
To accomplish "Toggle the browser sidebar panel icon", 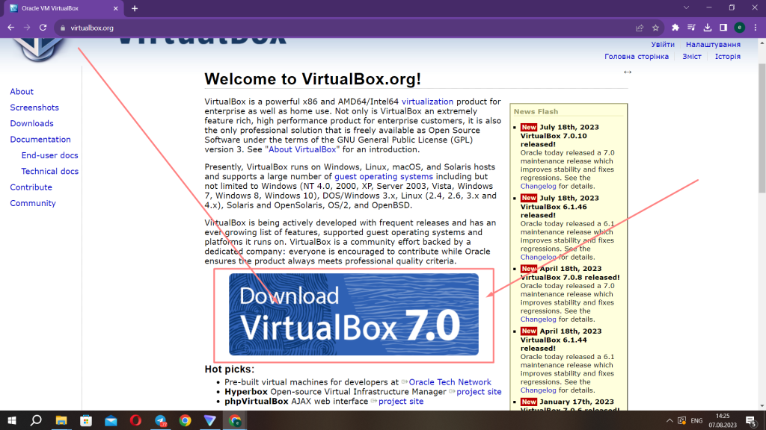I will (x=723, y=27).
